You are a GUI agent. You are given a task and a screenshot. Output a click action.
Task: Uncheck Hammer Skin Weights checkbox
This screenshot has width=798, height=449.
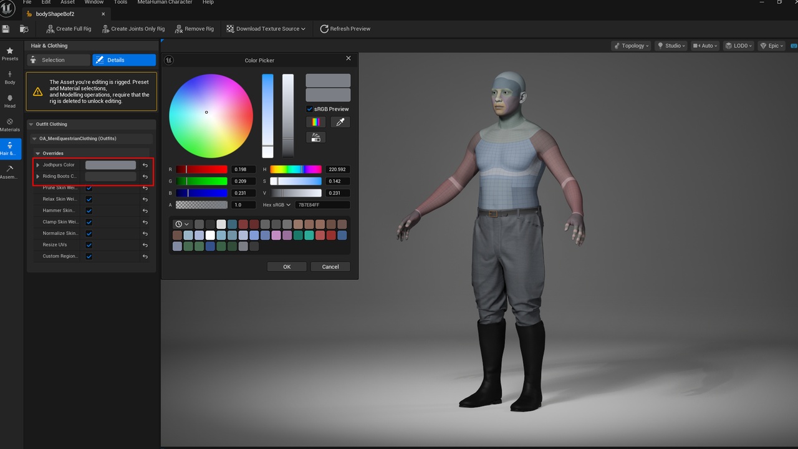pyautogui.click(x=89, y=211)
